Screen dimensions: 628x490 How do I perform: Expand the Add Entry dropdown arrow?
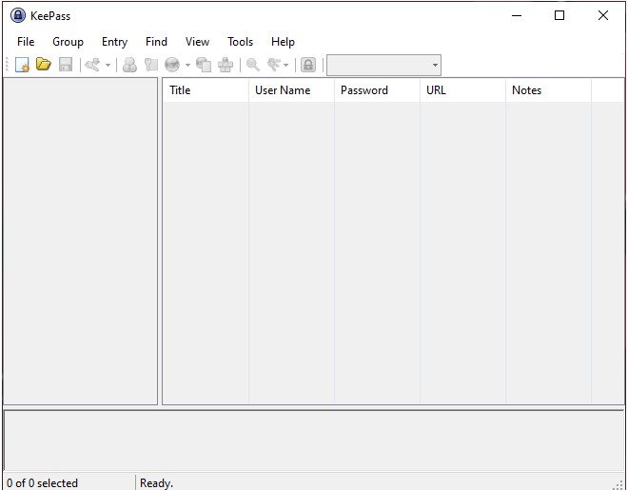coord(108,66)
